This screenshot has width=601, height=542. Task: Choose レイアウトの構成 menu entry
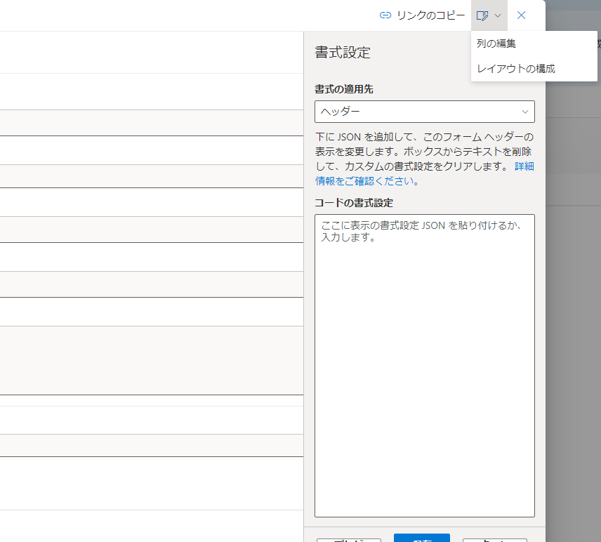(516, 69)
